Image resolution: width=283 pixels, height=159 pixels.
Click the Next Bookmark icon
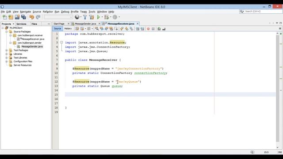(126, 29)
